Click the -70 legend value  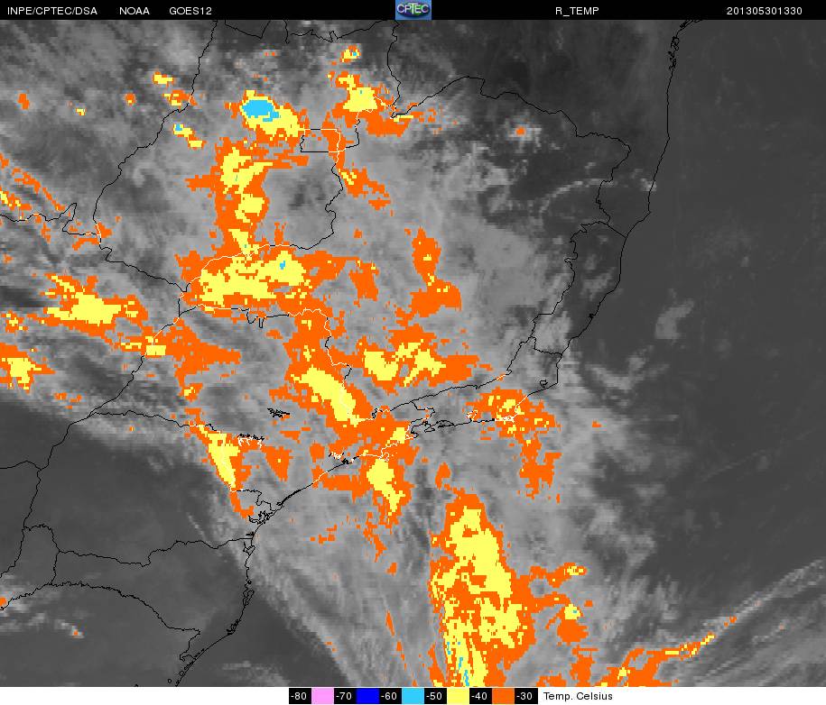click(345, 696)
